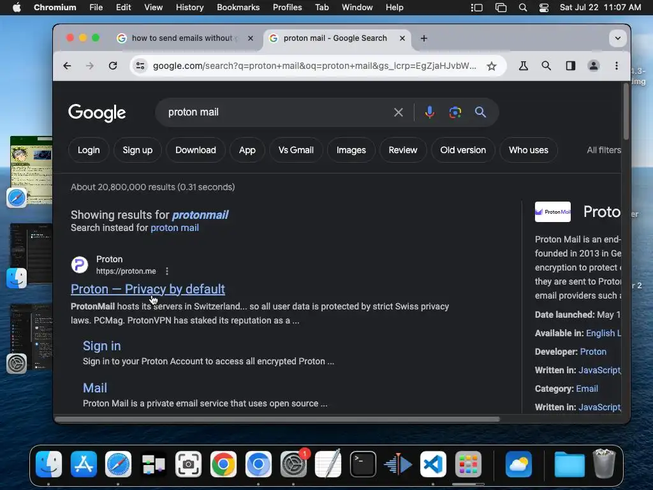Open Google Chrome from the dock
Image resolution: width=653 pixels, height=490 pixels.
[x=223, y=464]
